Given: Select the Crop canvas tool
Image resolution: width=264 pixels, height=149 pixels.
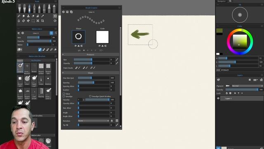Looking at the screenshot, I should tap(42, 21).
